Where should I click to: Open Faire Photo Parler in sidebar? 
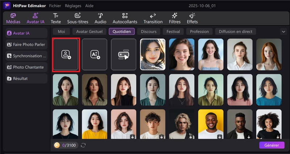pos(26,44)
